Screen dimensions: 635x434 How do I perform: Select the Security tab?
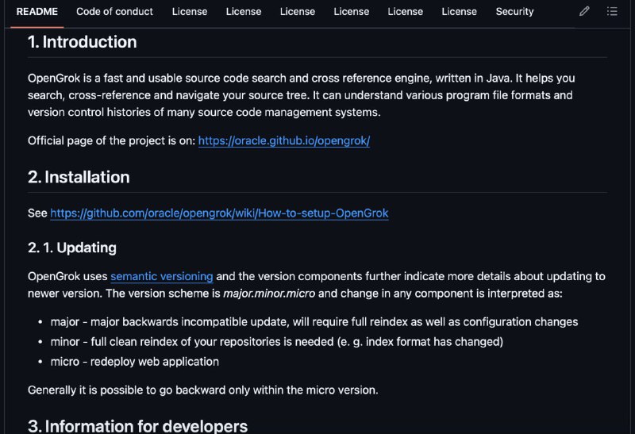pyautogui.click(x=514, y=12)
